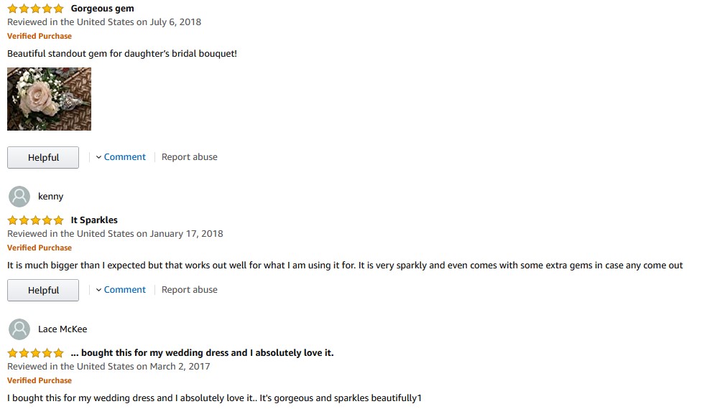Viewport: 702px width, 409px height.
Task: Mark Gorgeous gem review as Helpful
Action: 43,158
